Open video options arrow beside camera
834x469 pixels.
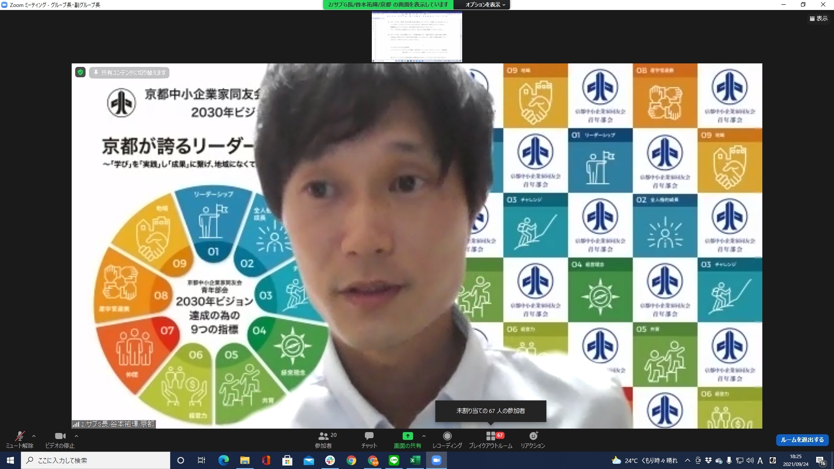(x=76, y=436)
